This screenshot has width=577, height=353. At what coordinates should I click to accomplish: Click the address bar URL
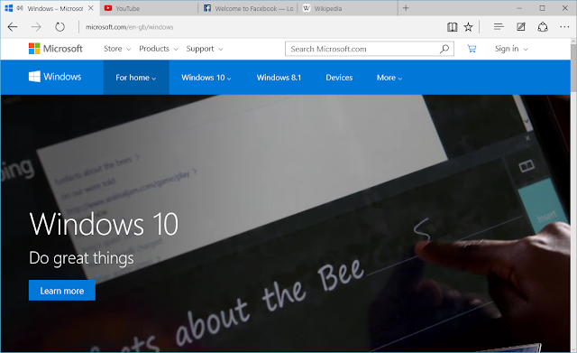click(x=129, y=27)
